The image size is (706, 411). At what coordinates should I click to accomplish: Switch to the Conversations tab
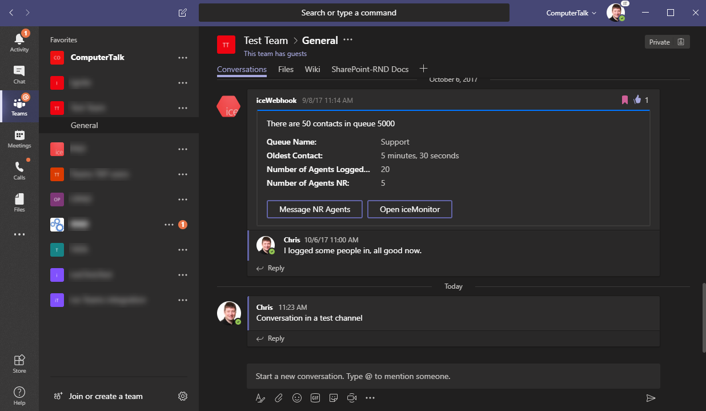242,69
